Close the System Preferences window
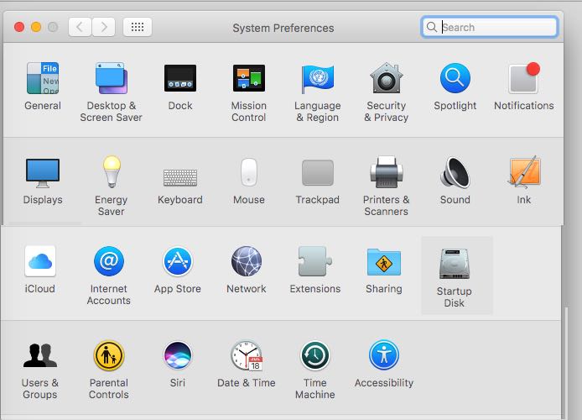Image resolution: width=582 pixels, height=420 pixels. coord(19,27)
